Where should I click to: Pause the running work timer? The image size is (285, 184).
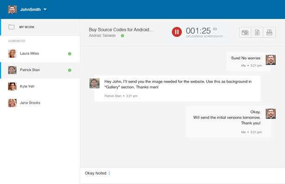pos(177,32)
